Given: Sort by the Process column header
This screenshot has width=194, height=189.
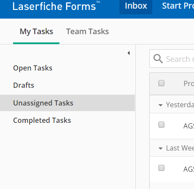Looking at the screenshot, I should pos(189,83).
